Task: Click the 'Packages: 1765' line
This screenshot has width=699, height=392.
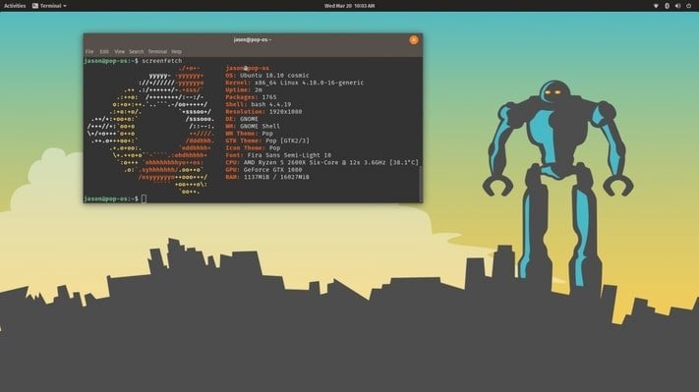Action: [x=251, y=97]
